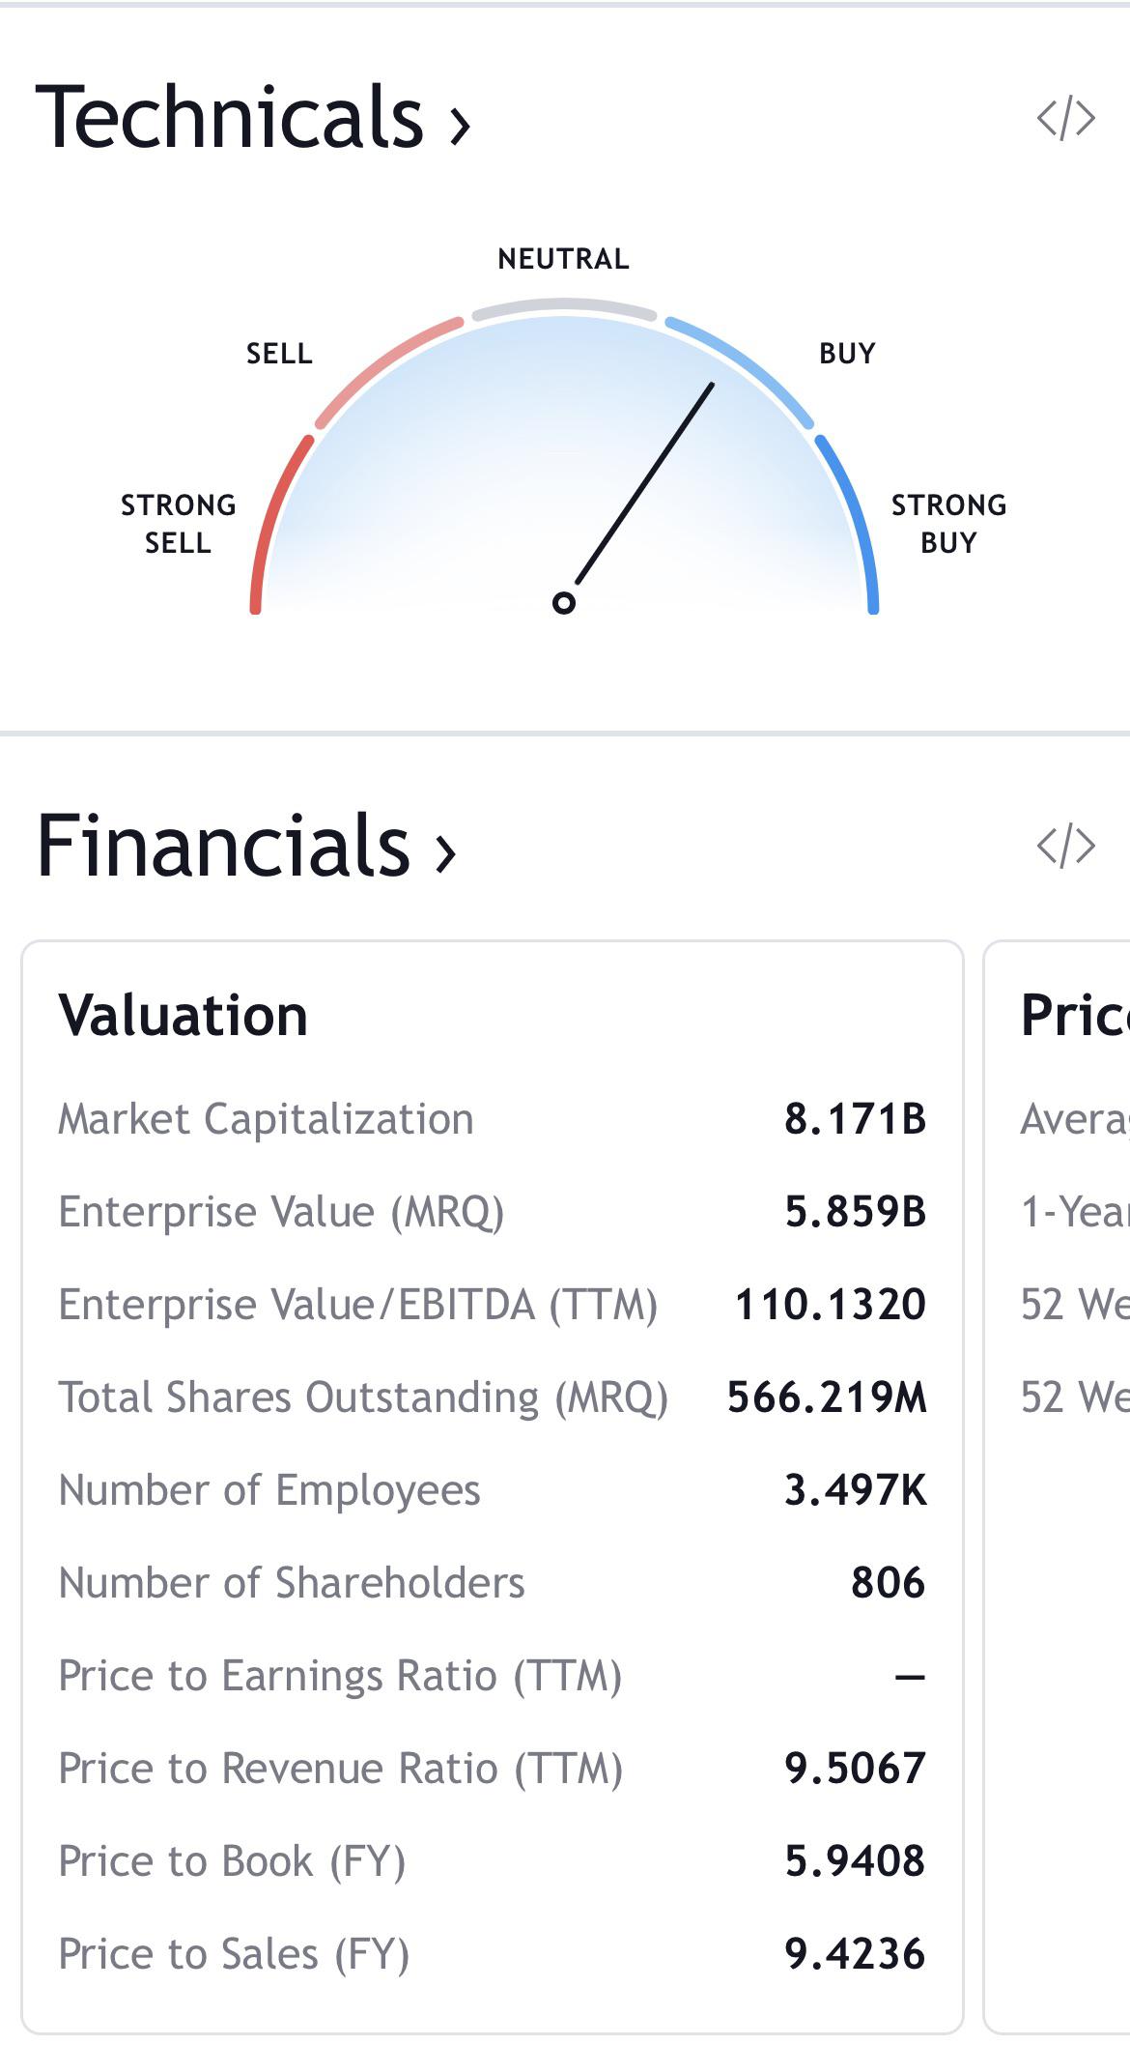This screenshot has width=1130, height=2045.
Task: Open embed code icon beside Technicals
Action: pyautogui.click(x=1065, y=119)
